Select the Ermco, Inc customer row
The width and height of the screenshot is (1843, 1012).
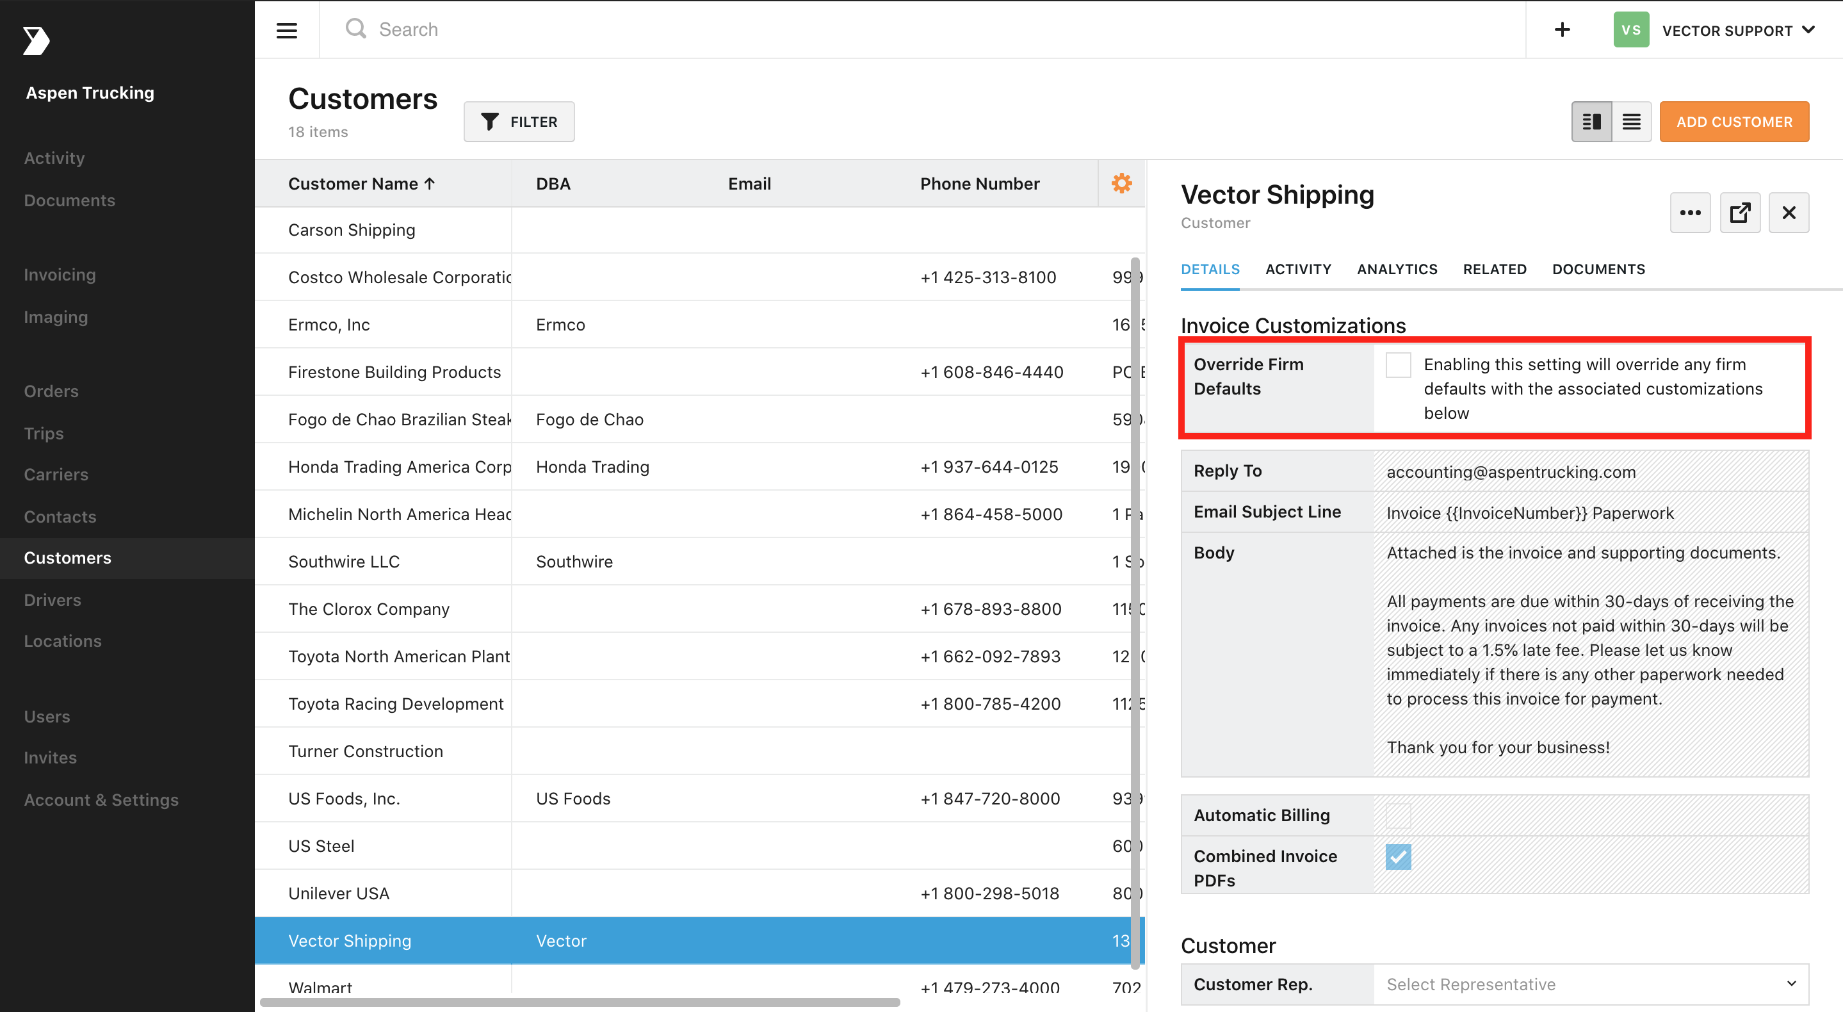700,324
